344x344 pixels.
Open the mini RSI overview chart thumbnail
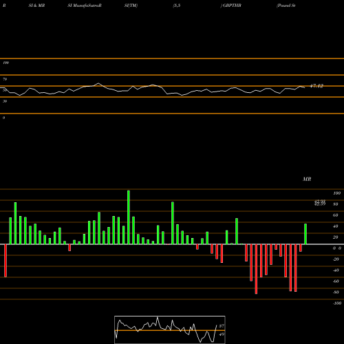pos(170,330)
